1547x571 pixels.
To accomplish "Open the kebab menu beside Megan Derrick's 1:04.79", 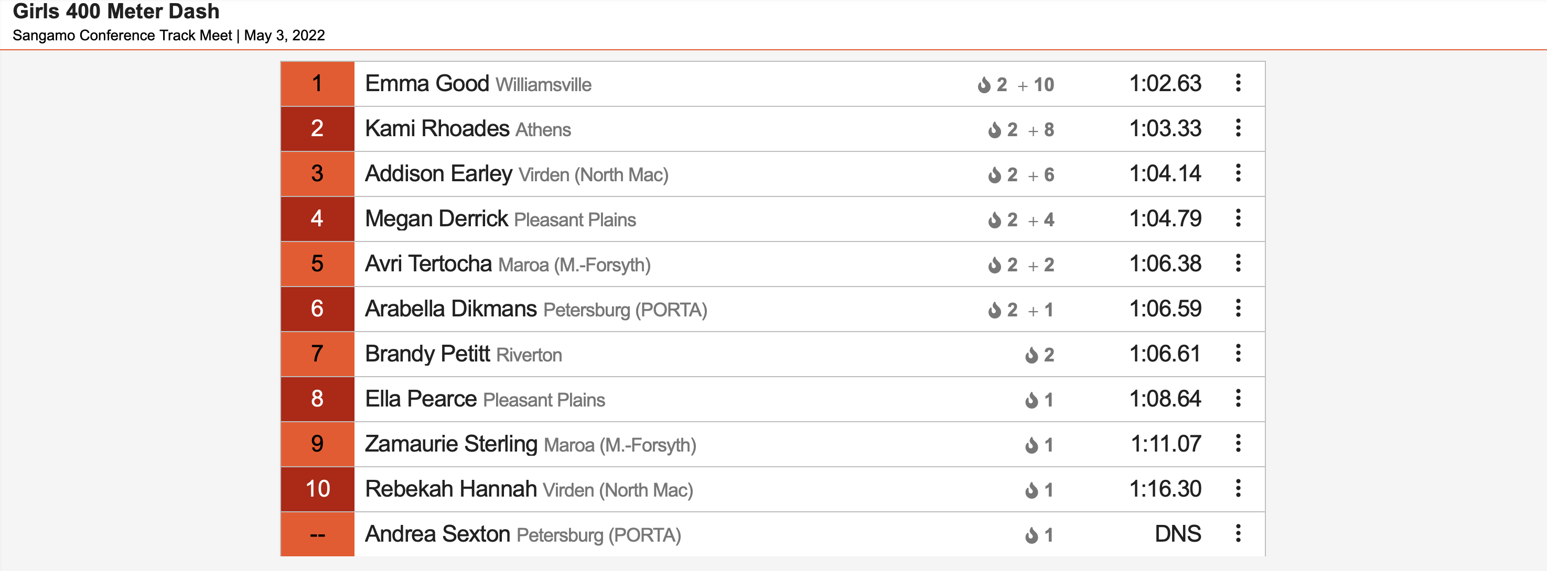I will (x=1238, y=218).
